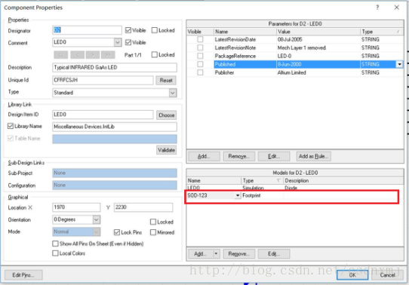Toggle visibility of PackageReference parameter
409x285 pixels.
coord(200,56)
